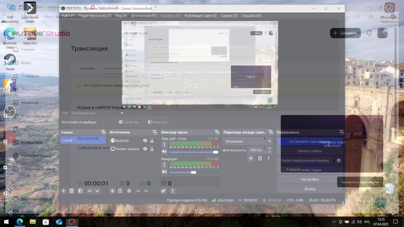Open File Explorer from the taskbar
The image size is (404, 227).
pos(33,222)
